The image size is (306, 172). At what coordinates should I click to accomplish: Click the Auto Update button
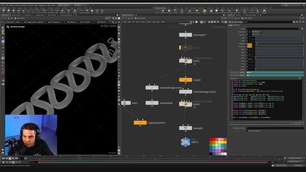(298, 166)
